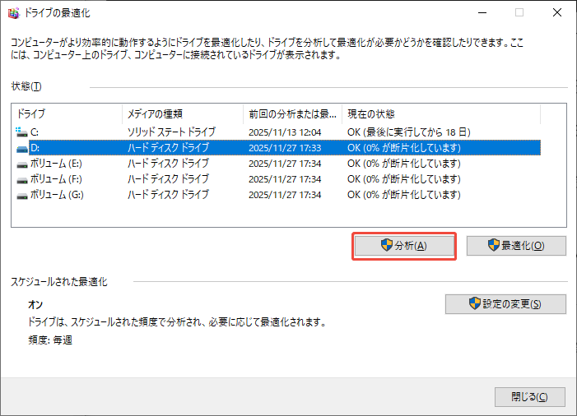Select the ボリューム (G:) row label
Image resolution: width=577 pixels, height=416 pixels.
(57, 194)
